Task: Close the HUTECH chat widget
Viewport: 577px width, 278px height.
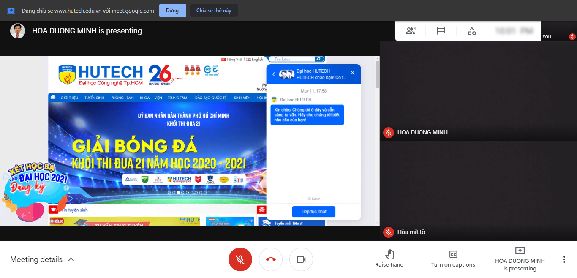Action: 353,73
